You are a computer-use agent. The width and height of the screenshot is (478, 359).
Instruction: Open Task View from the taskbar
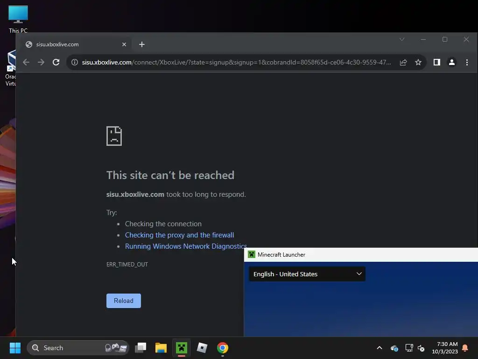[x=141, y=348]
